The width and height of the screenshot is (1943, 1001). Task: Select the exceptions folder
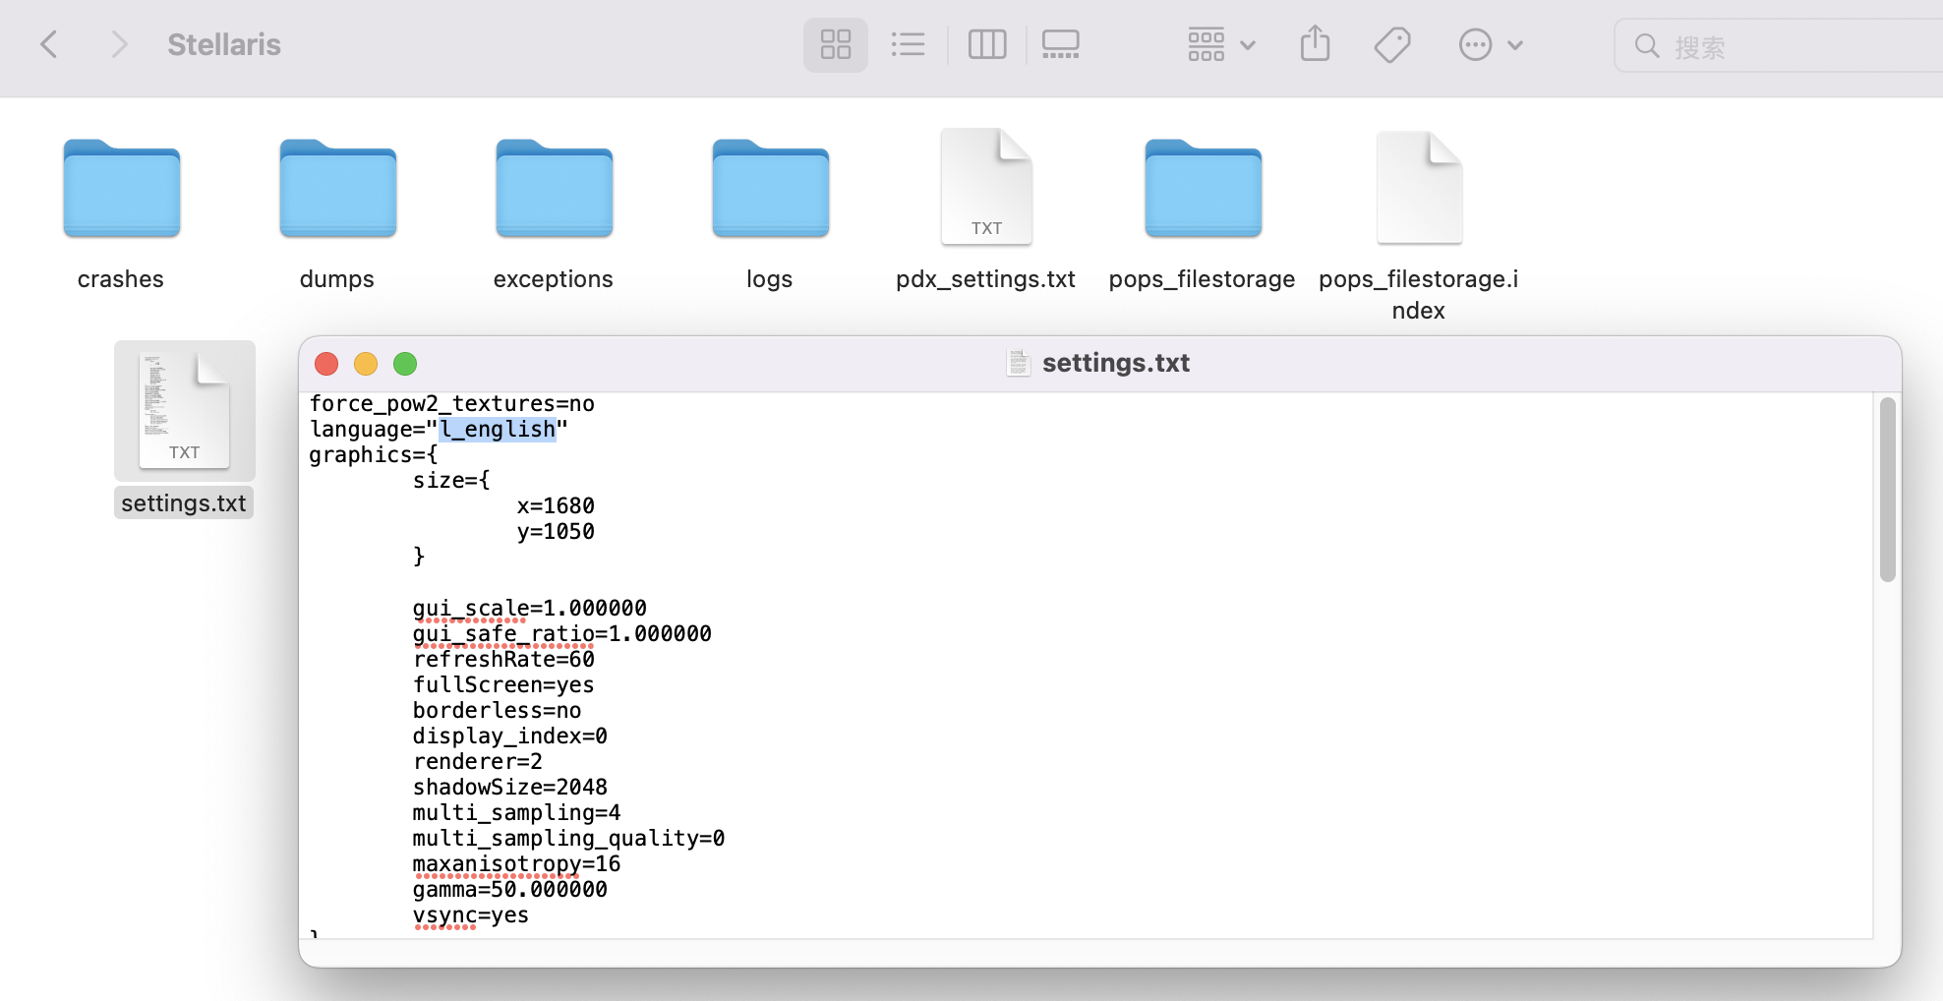555,189
